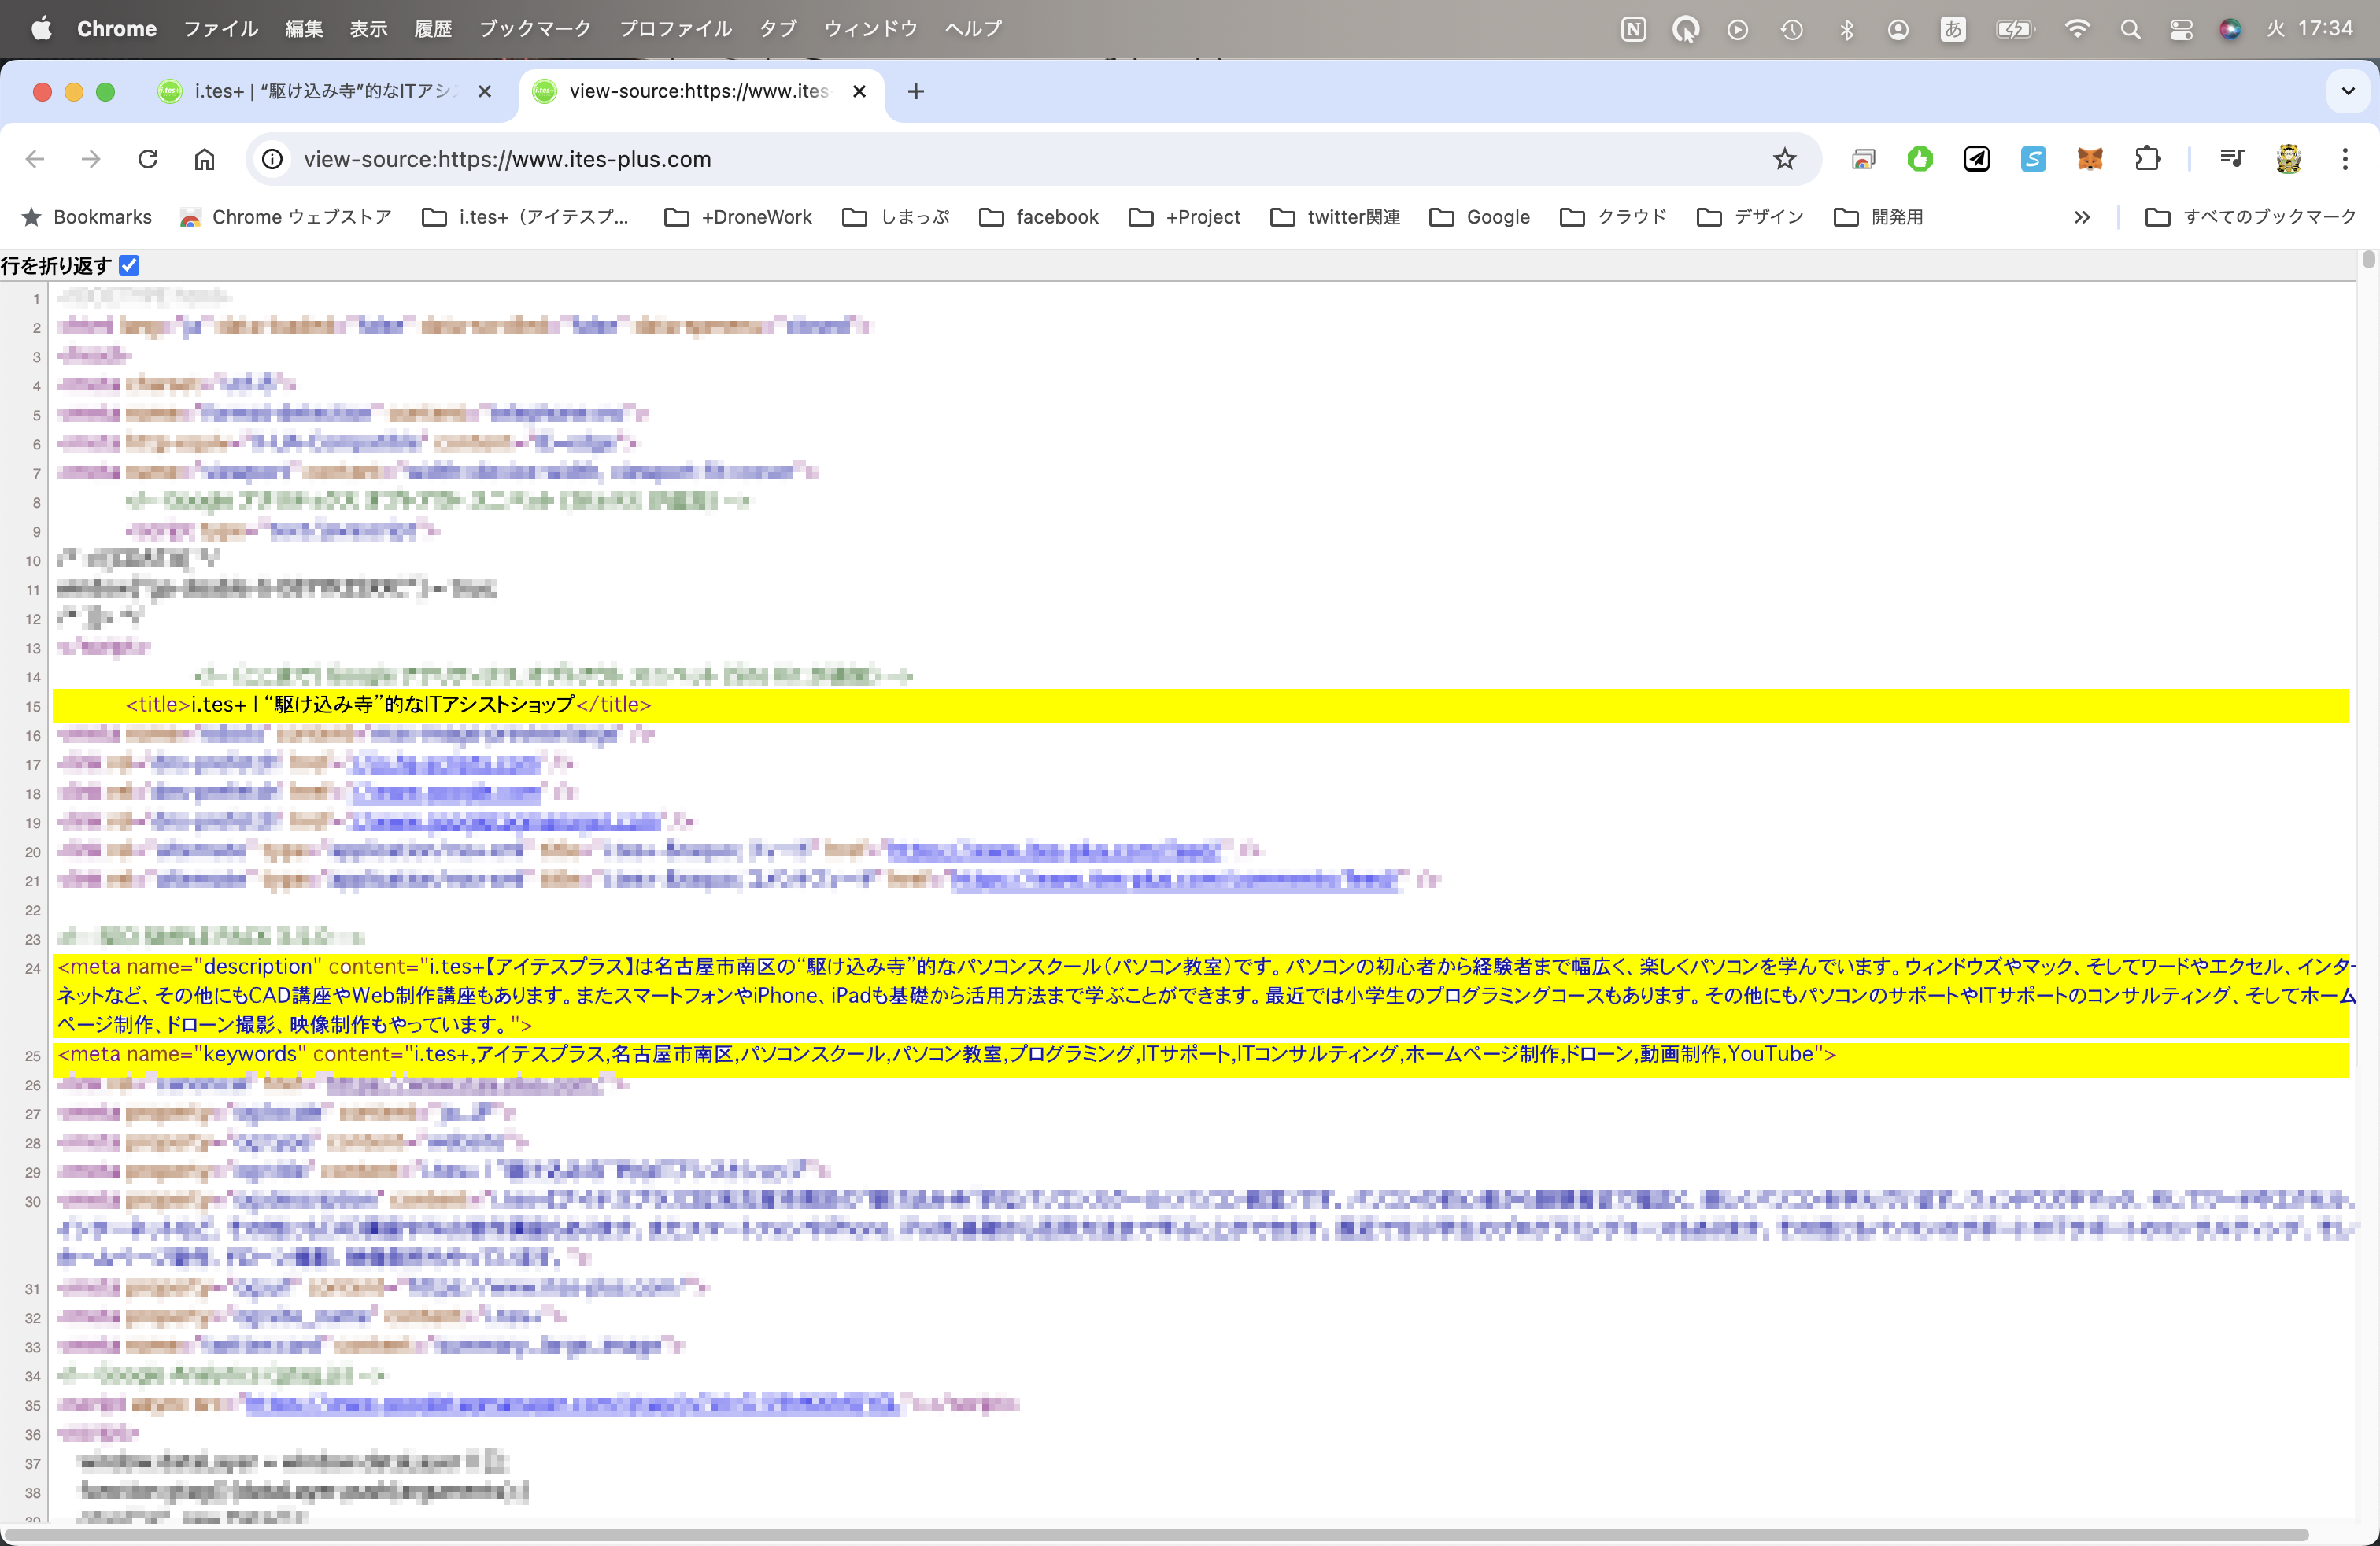Open Chrome ウェブストア bookmark

[286, 217]
